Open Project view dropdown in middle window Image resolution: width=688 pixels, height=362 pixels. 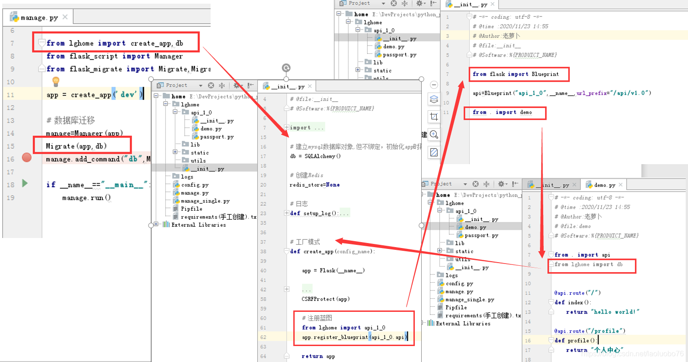tap(200, 85)
